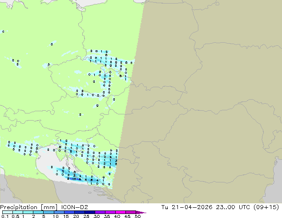Click the '3' precipitation value on the map
Screen dimensions: 282x218
pos(116,161)
